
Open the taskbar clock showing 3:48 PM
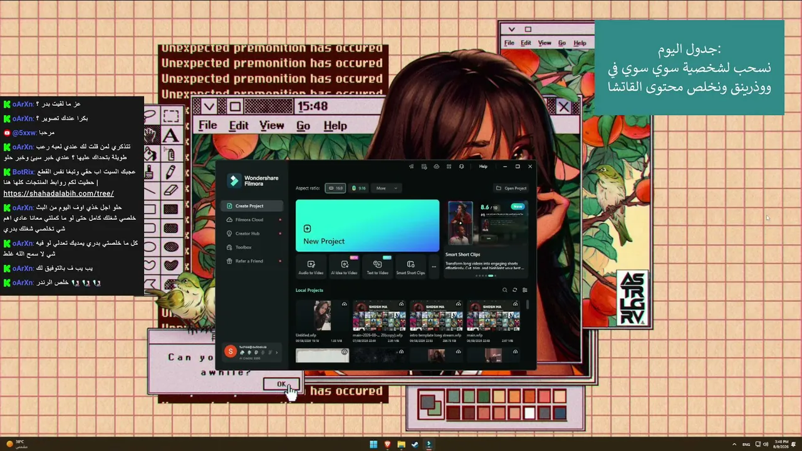click(783, 444)
